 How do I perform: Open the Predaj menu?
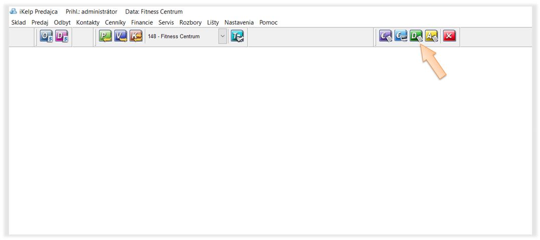coord(40,22)
